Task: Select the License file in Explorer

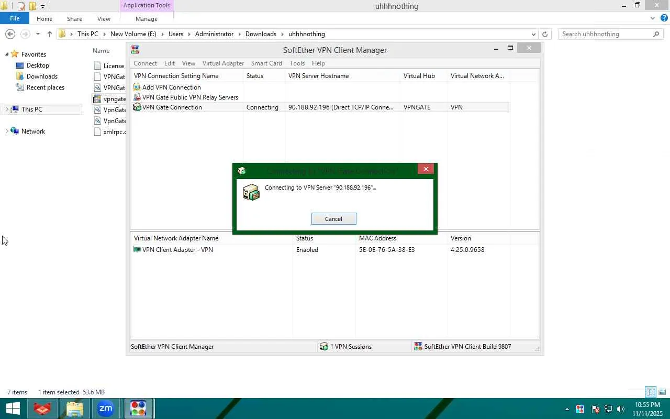Action: (114, 66)
